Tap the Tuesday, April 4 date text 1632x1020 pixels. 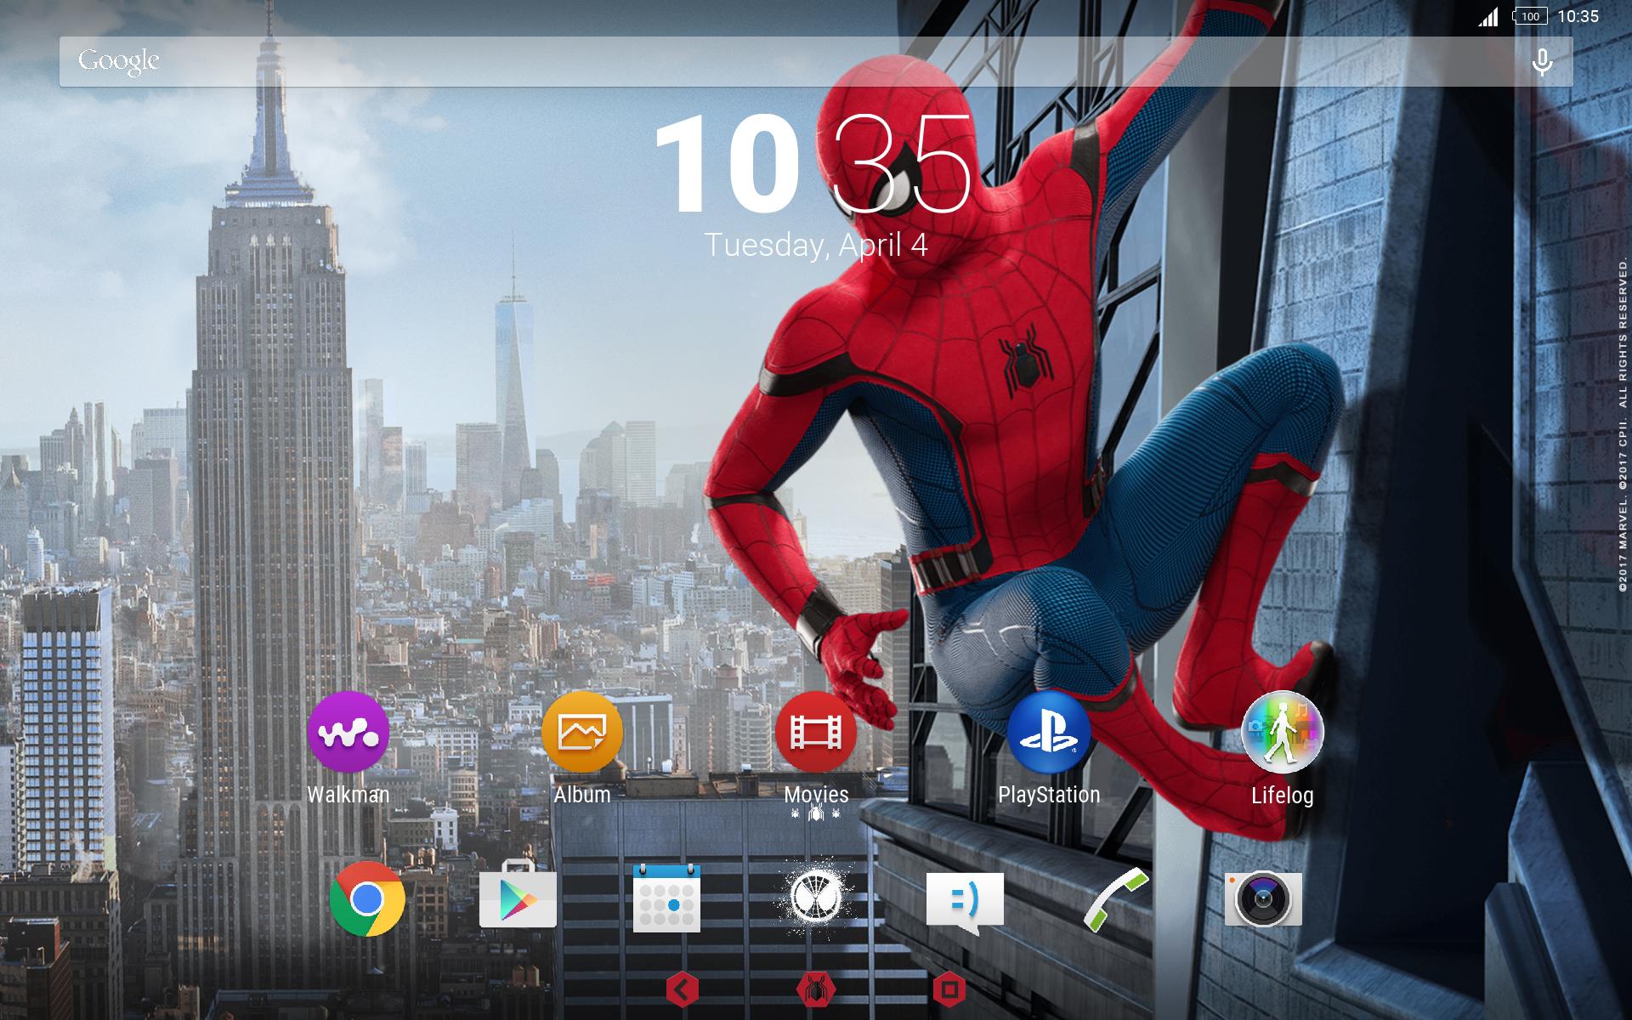816,245
